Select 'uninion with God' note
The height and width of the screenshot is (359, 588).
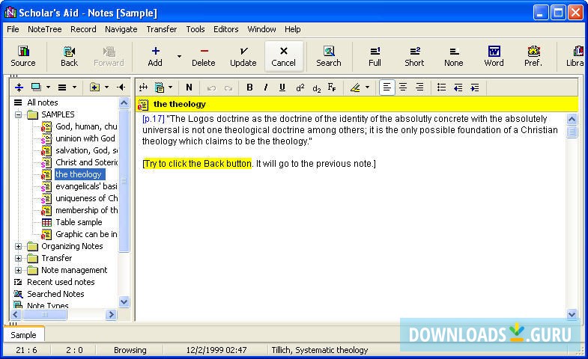coord(85,138)
